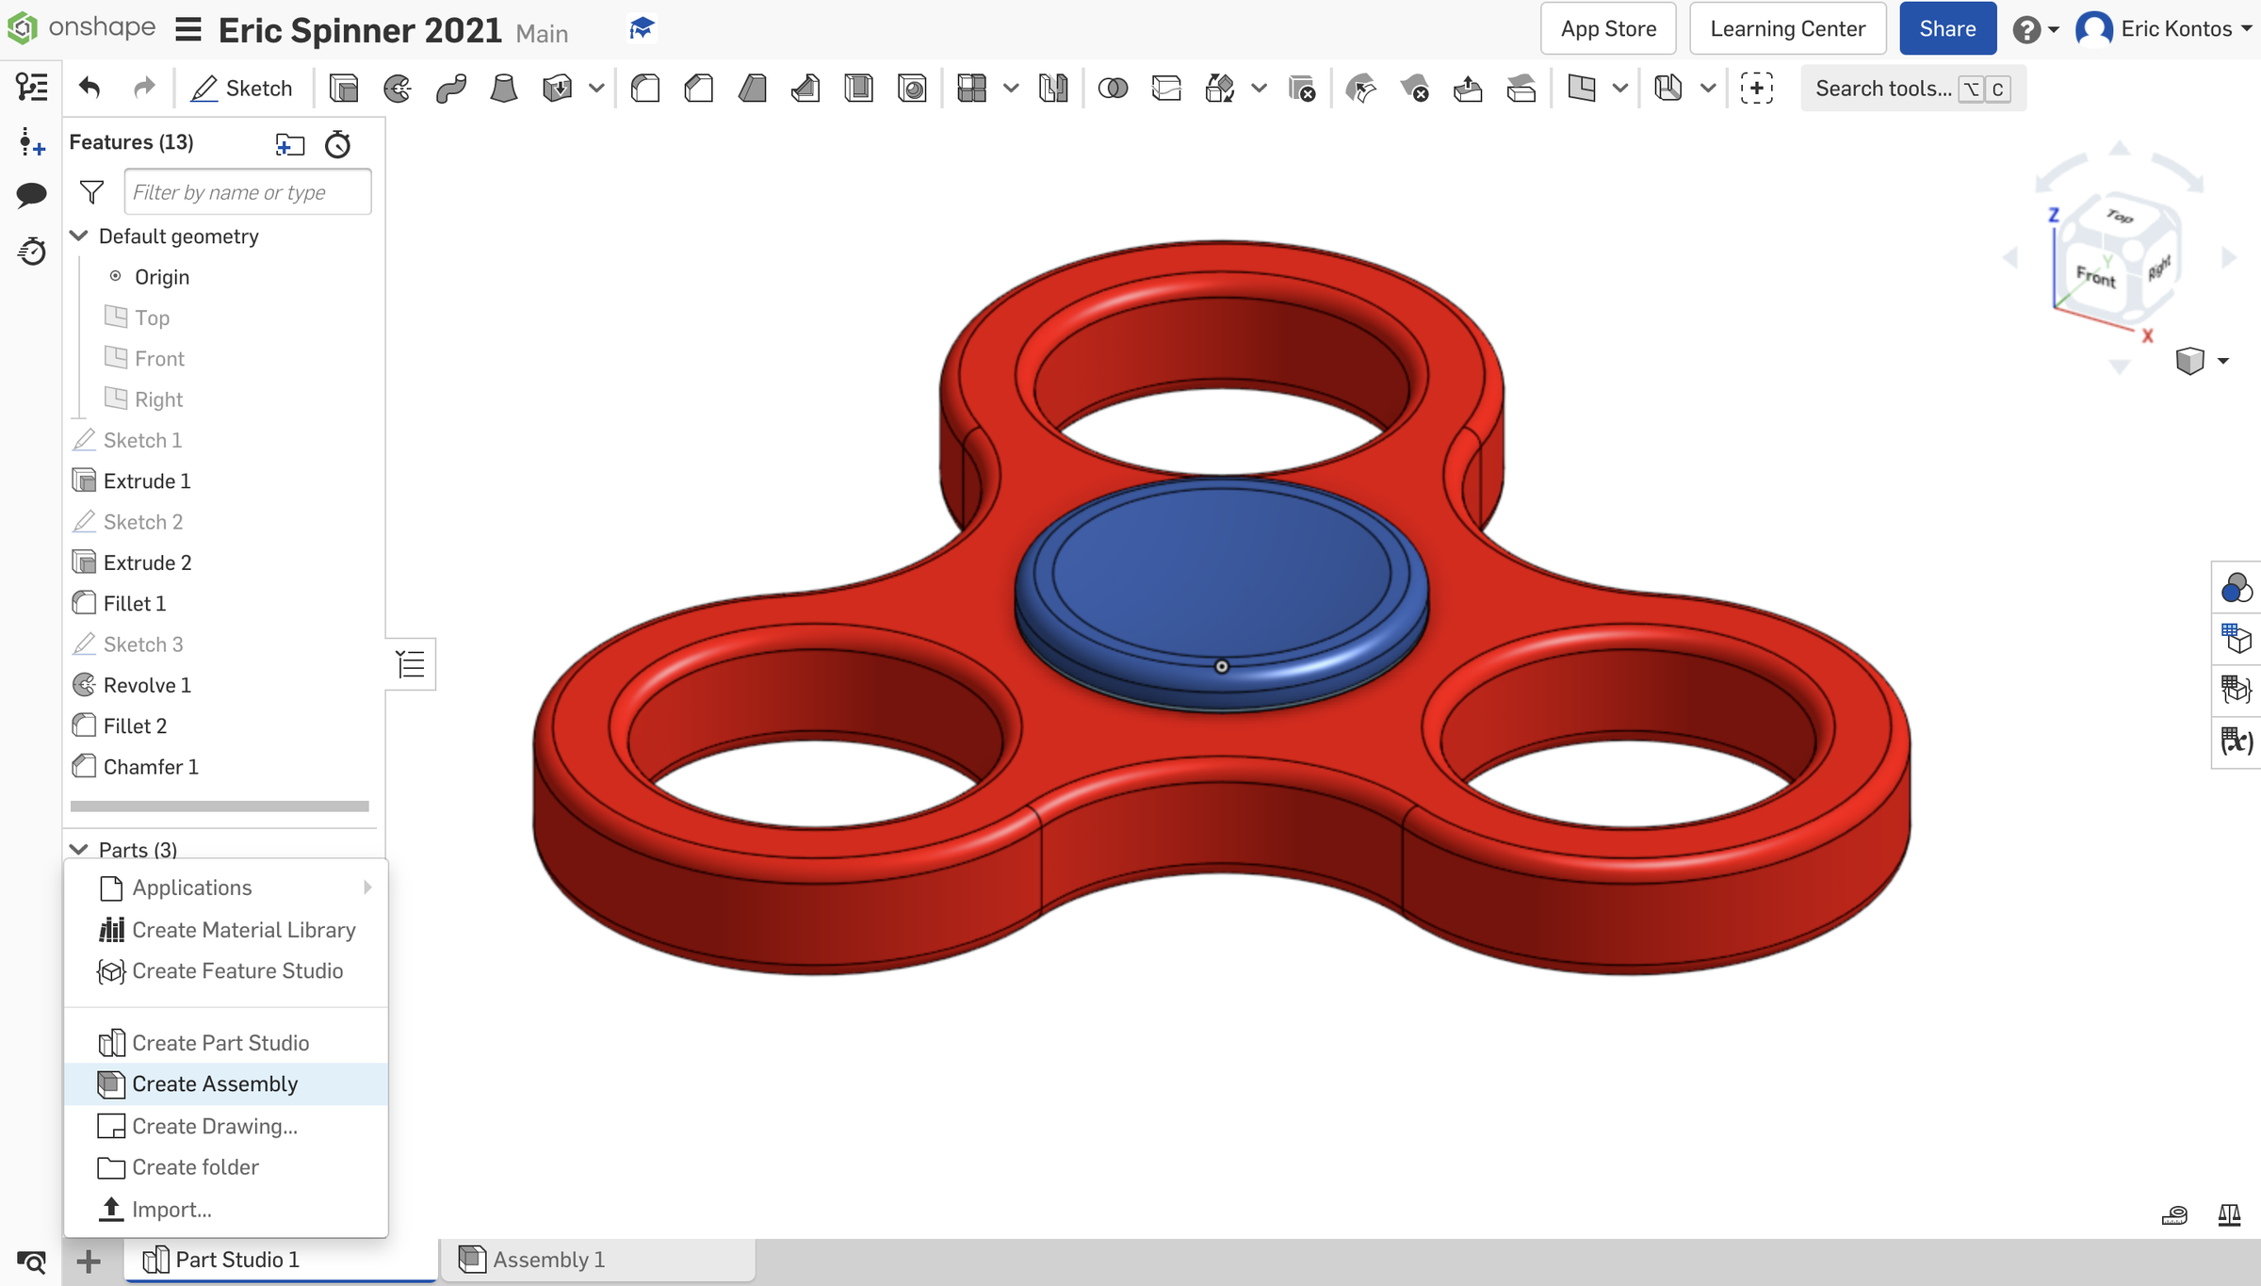Select the Extrude tool

(344, 87)
